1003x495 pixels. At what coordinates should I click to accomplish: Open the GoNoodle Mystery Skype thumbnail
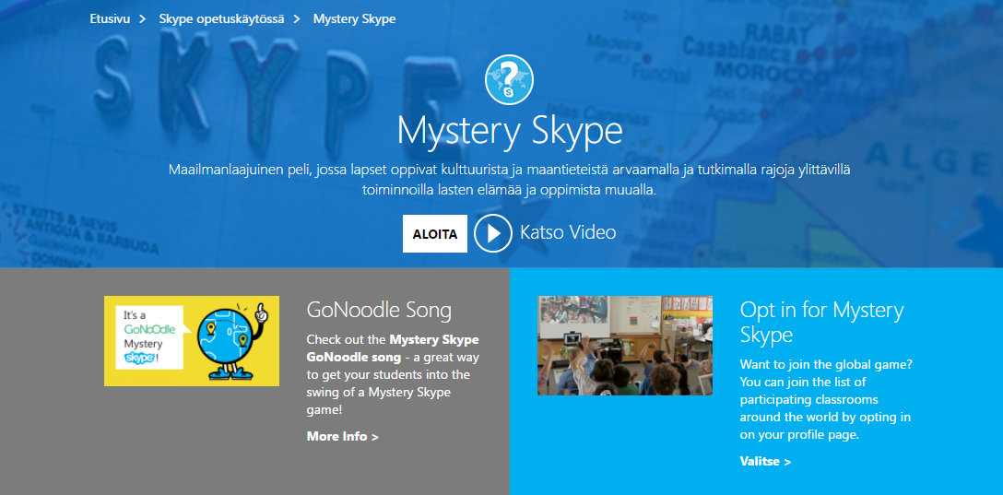192,341
